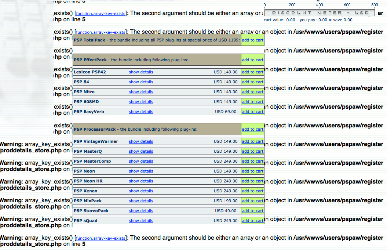Viewport: 387px width, 250px height.
Task: Show details for PSP VintageWarmer
Action: [x=141, y=141]
